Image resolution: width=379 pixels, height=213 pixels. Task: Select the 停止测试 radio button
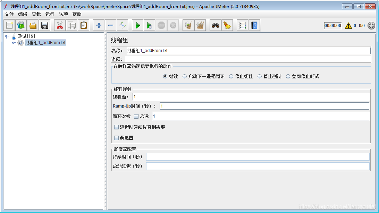(x=260, y=76)
